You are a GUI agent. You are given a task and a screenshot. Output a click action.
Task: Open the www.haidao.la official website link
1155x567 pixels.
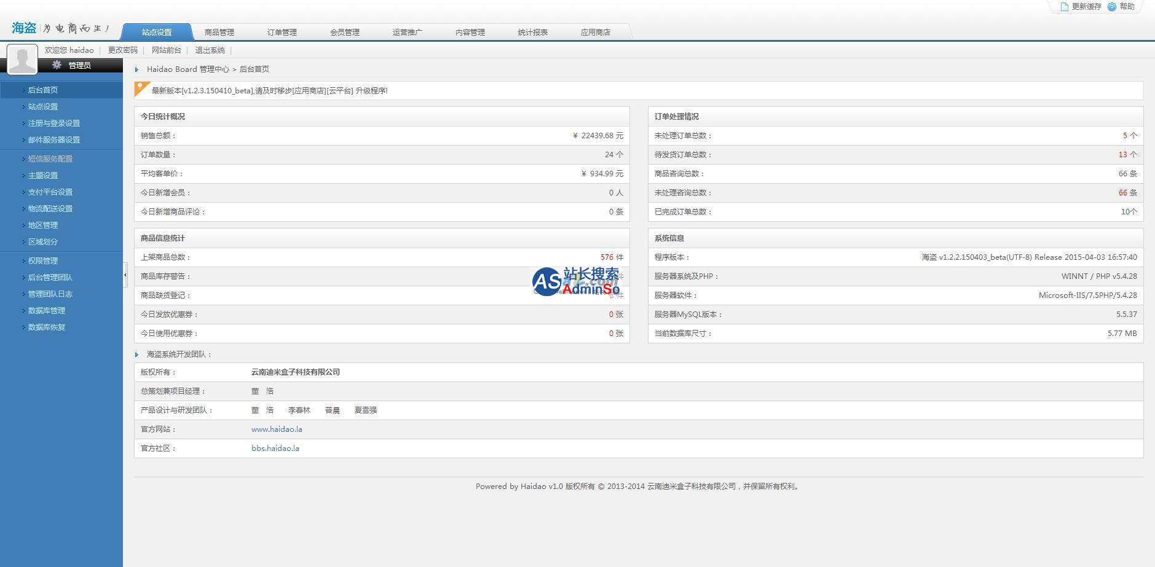click(277, 429)
